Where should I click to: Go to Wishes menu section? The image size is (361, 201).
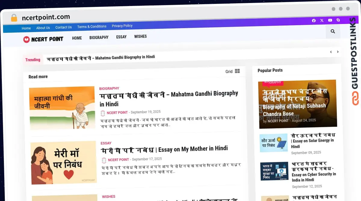click(x=140, y=36)
